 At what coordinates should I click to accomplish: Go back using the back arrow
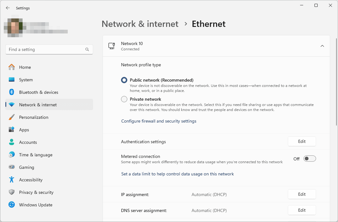[x=8, y=8]
